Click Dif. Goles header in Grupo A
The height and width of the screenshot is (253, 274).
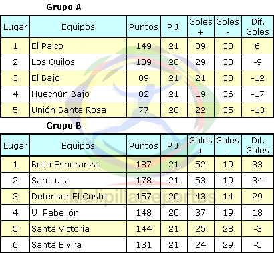(x=257, y=27)
